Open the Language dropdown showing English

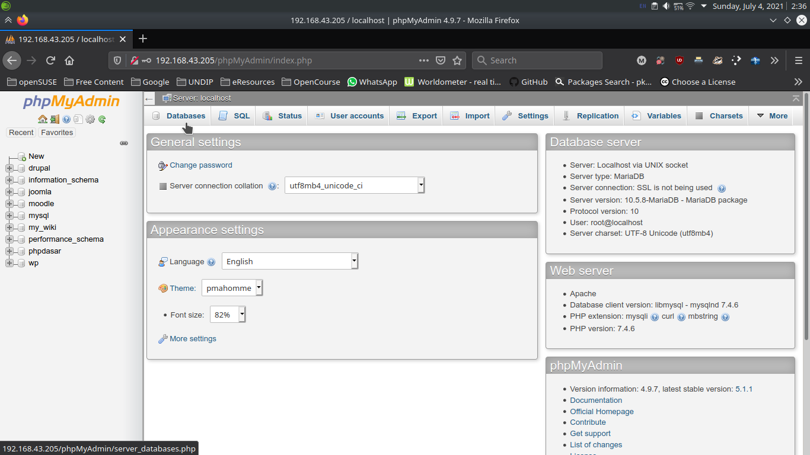pyautogui.click(x=290, y=261)
